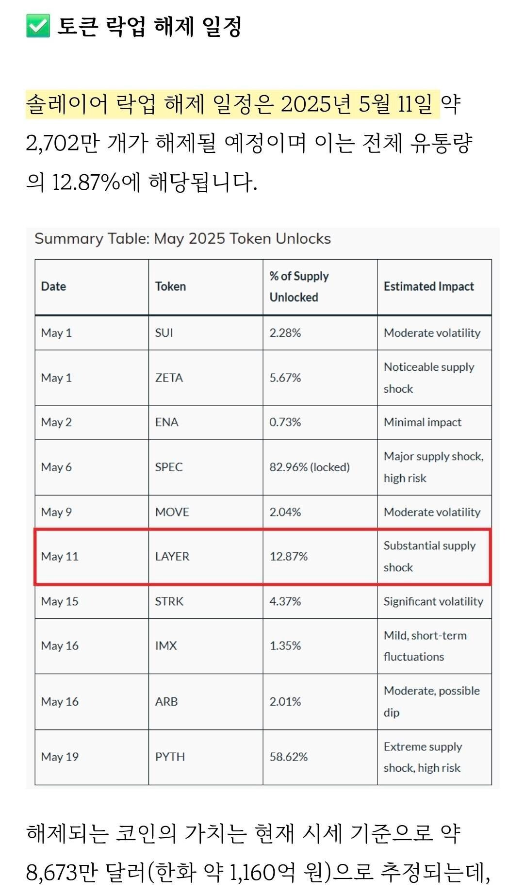Select the ENA token cell
524x894 pixels.
167,422
